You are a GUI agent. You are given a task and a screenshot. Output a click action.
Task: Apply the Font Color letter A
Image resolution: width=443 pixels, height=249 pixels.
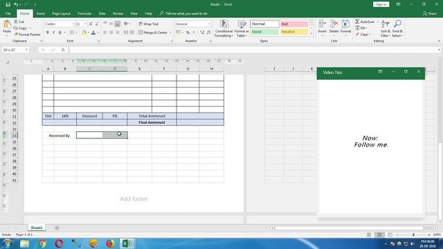(x=93, y=33)
